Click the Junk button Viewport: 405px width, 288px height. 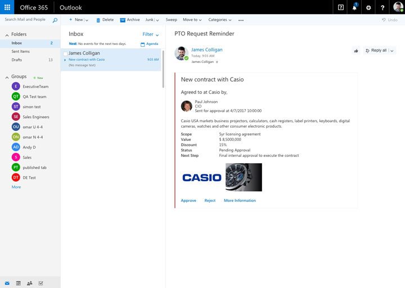(149, 20)
